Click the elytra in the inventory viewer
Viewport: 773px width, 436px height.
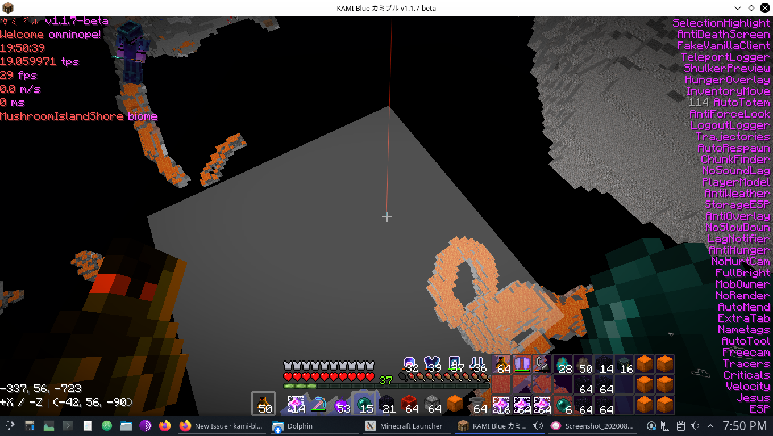tap(522, 364)
